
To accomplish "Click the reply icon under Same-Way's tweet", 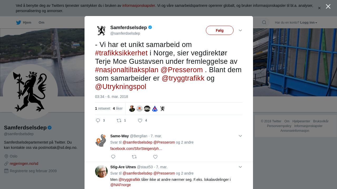I will 113,157.
